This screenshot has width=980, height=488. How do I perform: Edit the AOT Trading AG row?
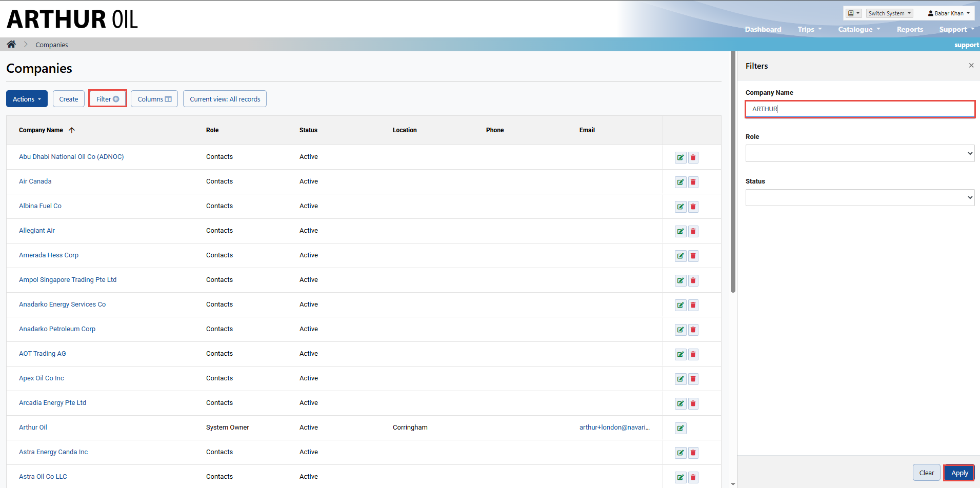pos(681,354)
